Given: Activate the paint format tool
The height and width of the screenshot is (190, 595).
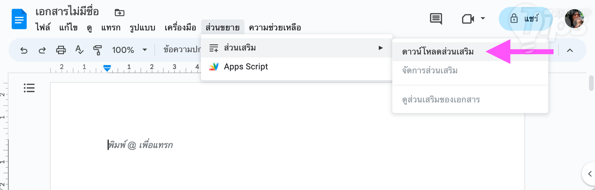Looking at the screenshot, I should pos(98,50).
